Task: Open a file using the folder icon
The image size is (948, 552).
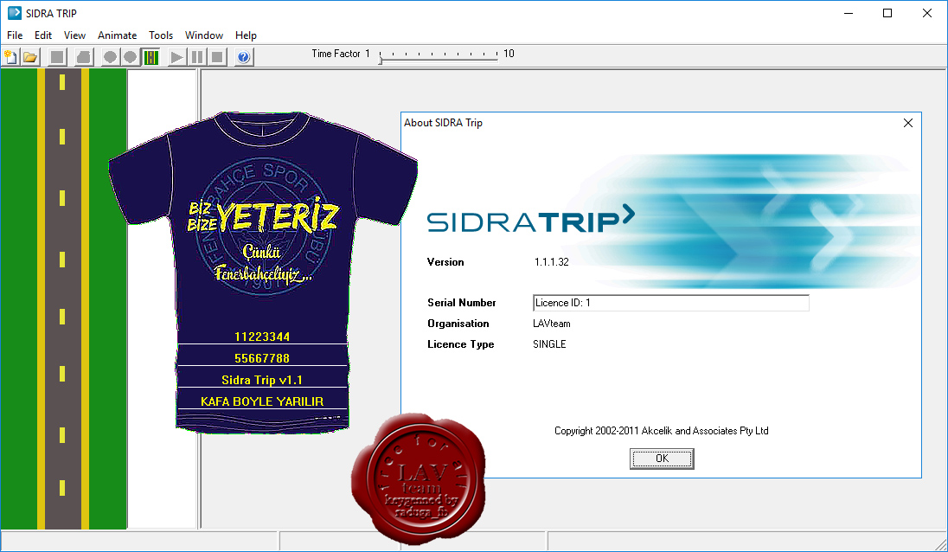Action: pyautogui.click(x=30, y=57)
